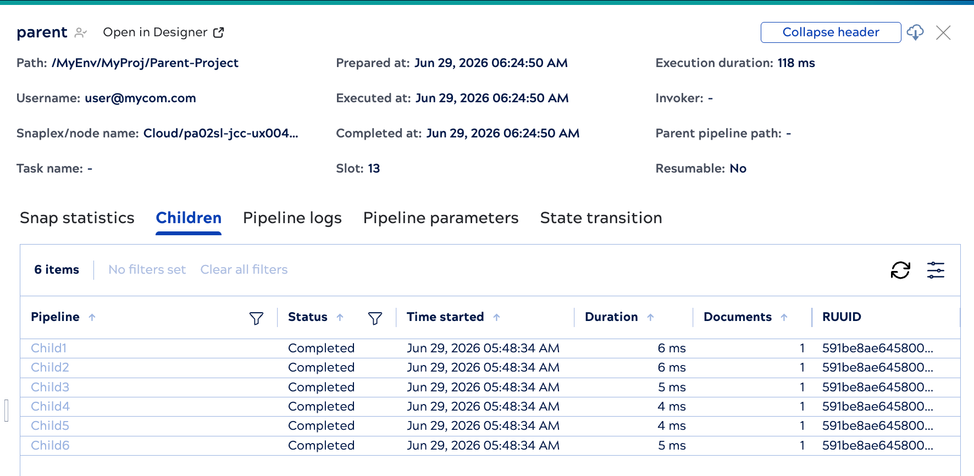
Task: Open the Child1 pipeline link
Action: (49, 348)
